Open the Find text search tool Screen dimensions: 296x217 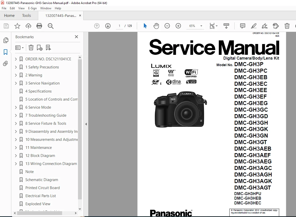click(x=50, y=26)
